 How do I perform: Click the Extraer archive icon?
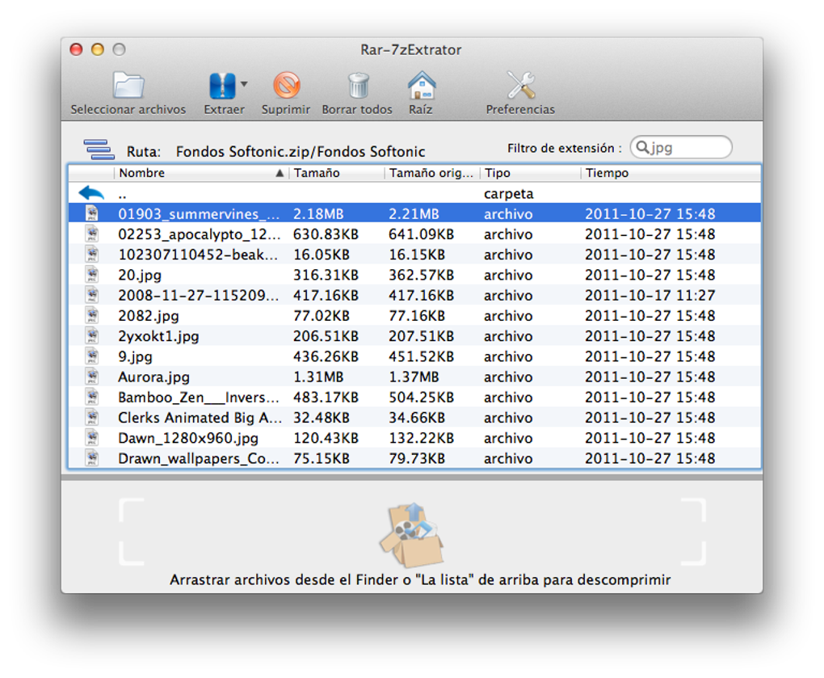coord(222,86)
